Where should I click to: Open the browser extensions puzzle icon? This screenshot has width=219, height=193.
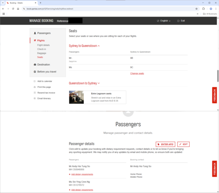pyautogui.click(x=203, y=9)
